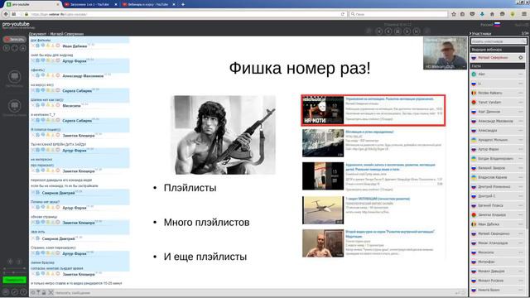Click chat author Александр Махоненок

click(x=83, y=76)
